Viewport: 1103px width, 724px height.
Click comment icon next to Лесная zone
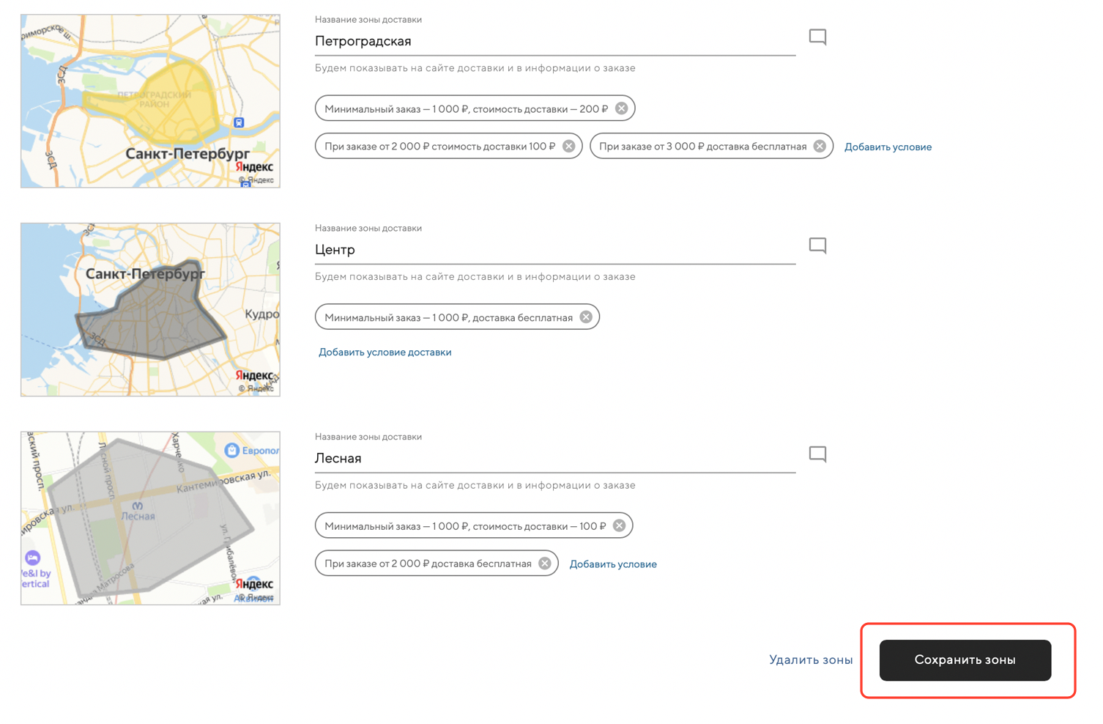pyautogui.click(x=817, y=454)
